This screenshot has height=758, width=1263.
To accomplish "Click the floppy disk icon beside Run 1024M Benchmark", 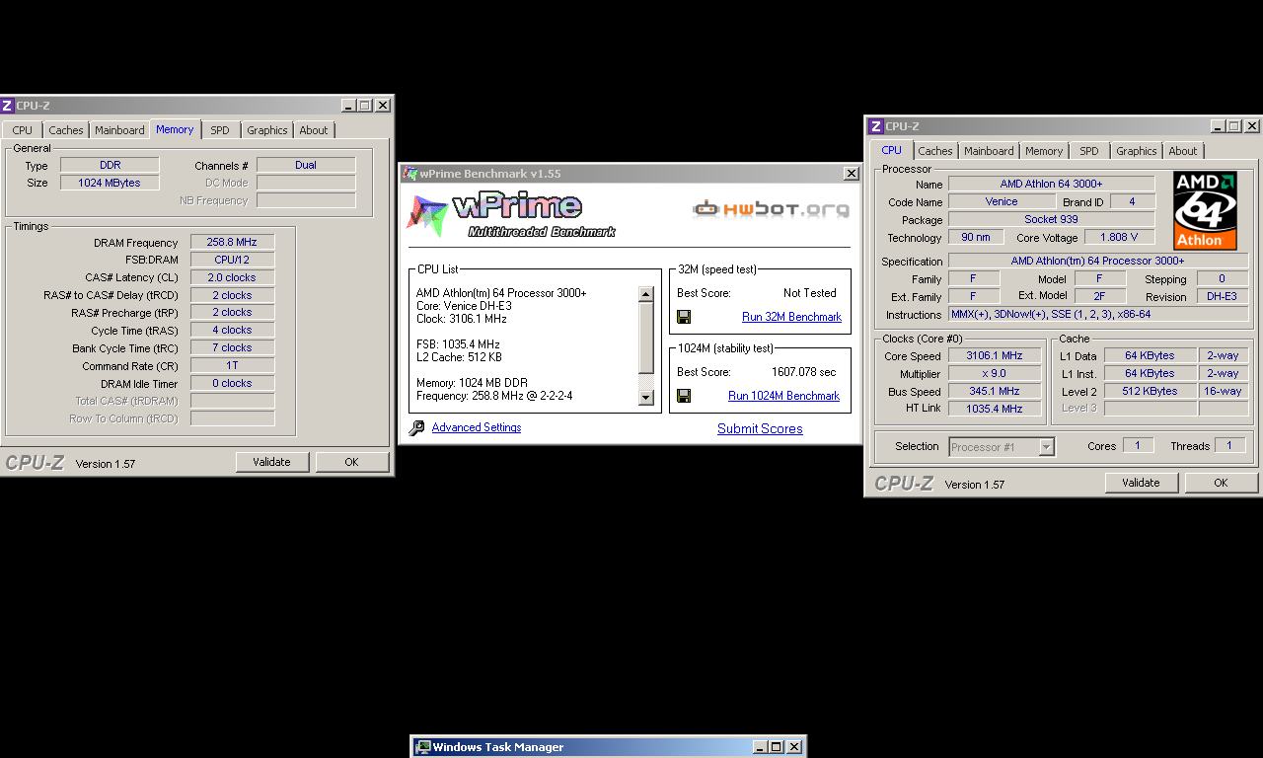I will (684, 396).
